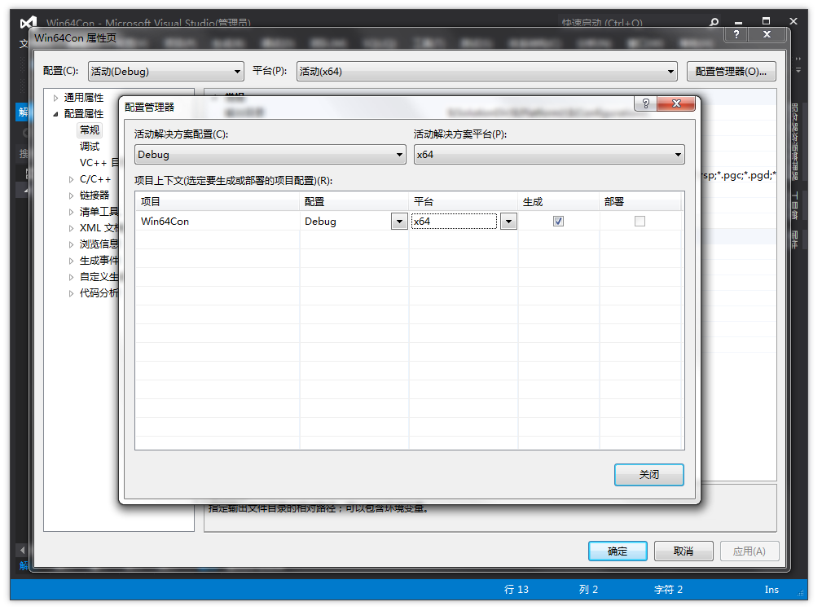This screenshot has width=822, height=615.
Task: Click the 列 2 status bar entry
Action: click(x=589, y=590)
